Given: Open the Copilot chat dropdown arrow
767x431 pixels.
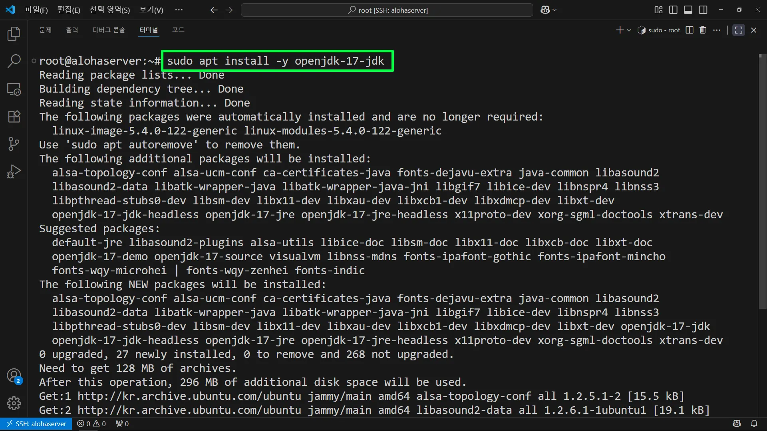Looking at the screenshot, I should pos(554,10).
